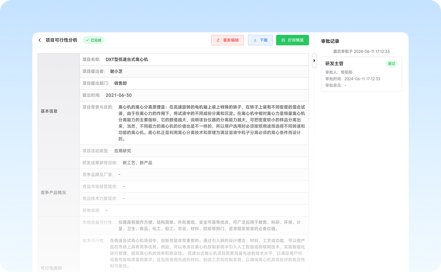The image size is (441, 272).
Task: Click the back arrow beside 项目可行性分析
Action: (40, 40)
